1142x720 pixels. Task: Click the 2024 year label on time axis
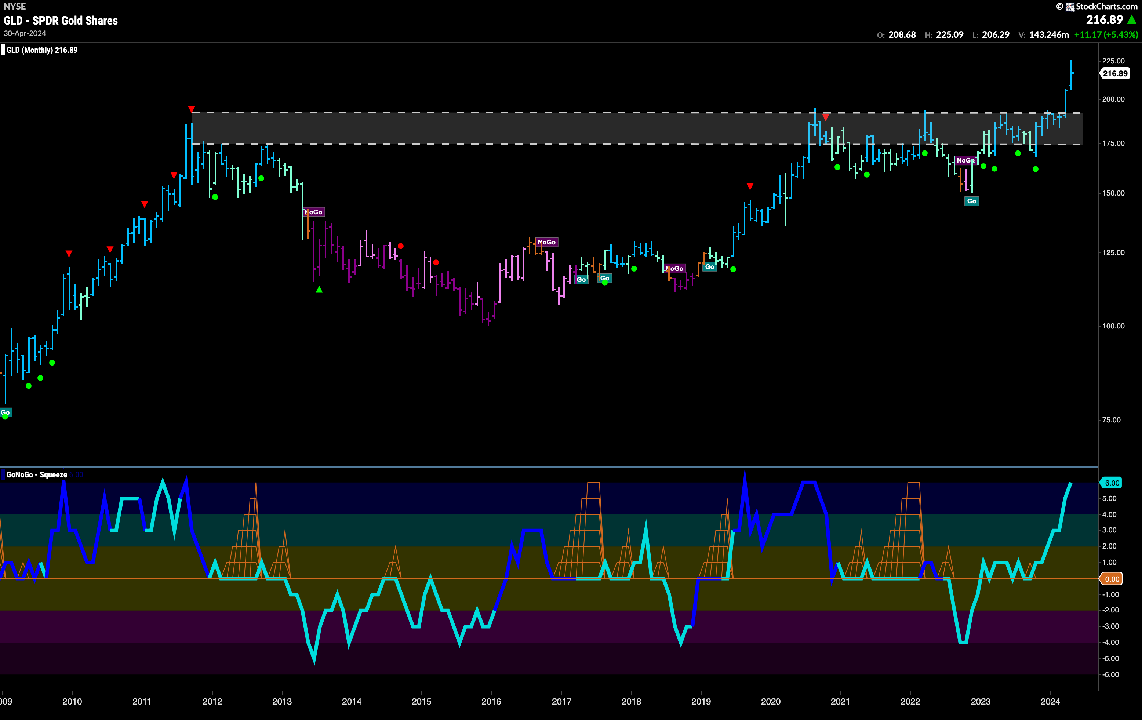tap(1050, 702)
